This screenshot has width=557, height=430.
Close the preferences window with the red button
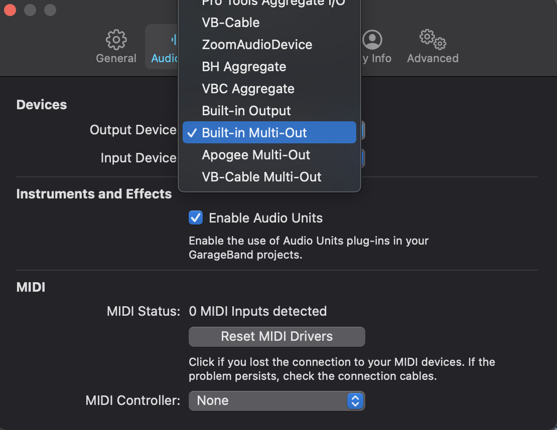pyautogui.click(x=10, y=10)
